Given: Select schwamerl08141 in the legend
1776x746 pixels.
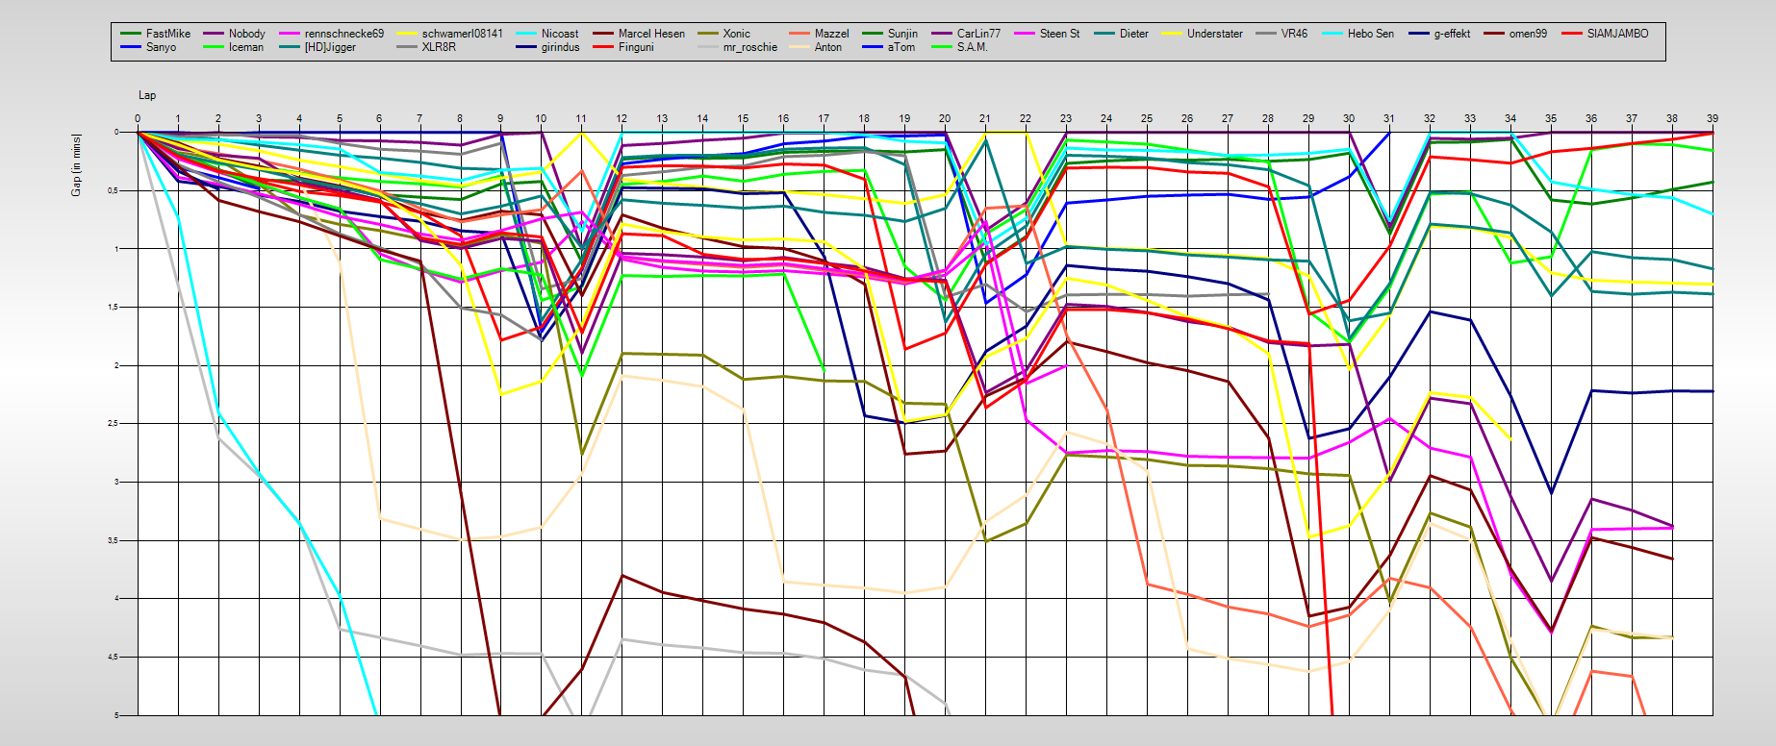Looking at the screenshot, I should [462, 34].
